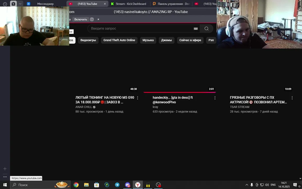The image size is (302, 189).
Task: Select the Видеоигры filter chip
Action: tap(88, 40)
